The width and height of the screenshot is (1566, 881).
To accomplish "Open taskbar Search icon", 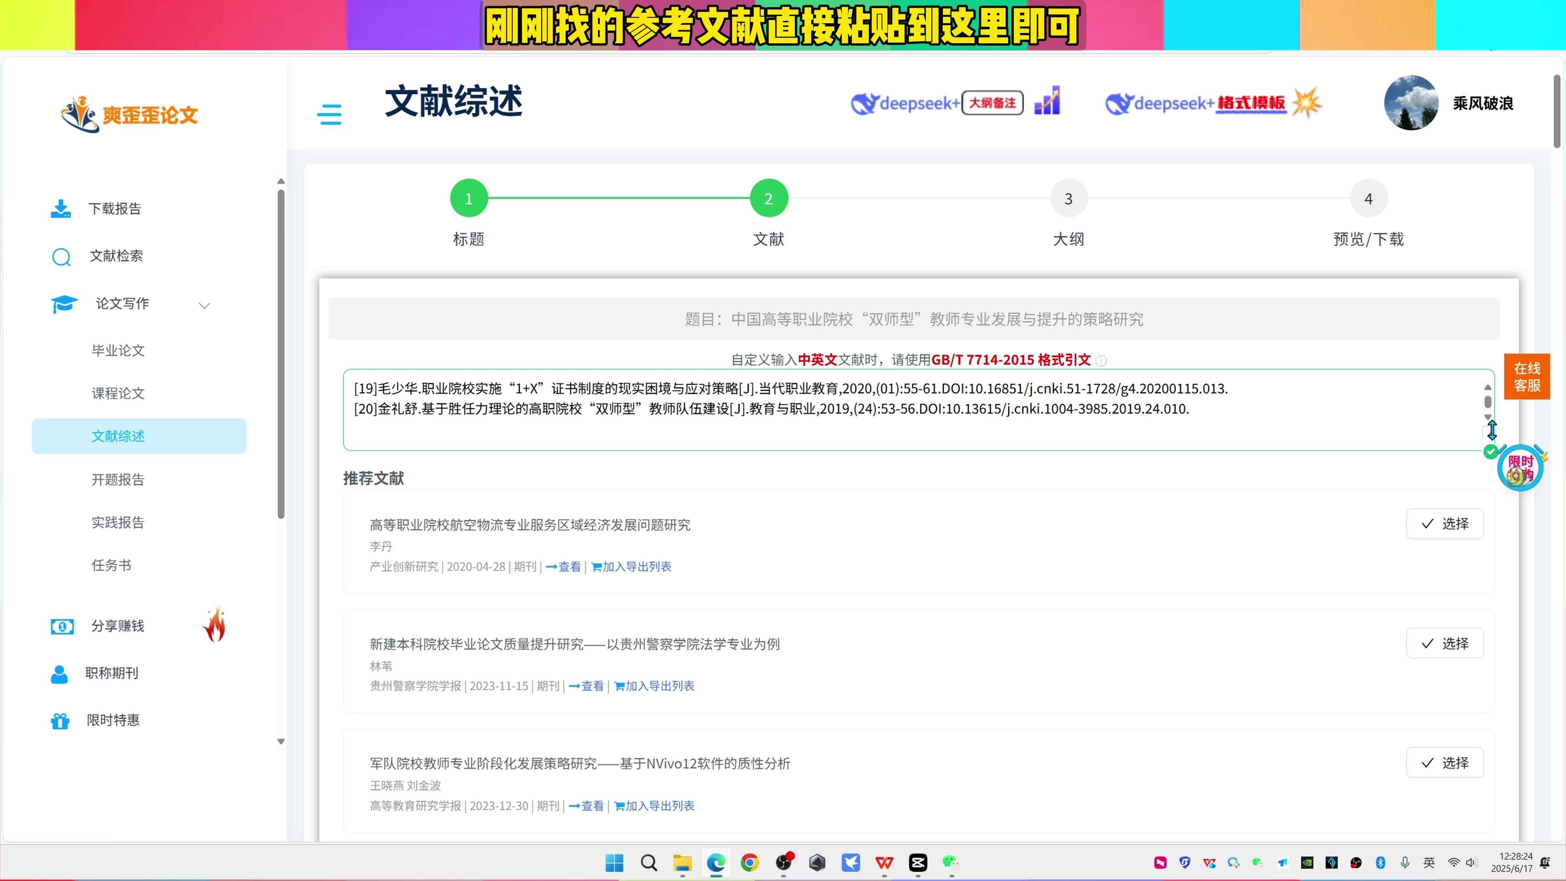I will (x=649, y=863).
